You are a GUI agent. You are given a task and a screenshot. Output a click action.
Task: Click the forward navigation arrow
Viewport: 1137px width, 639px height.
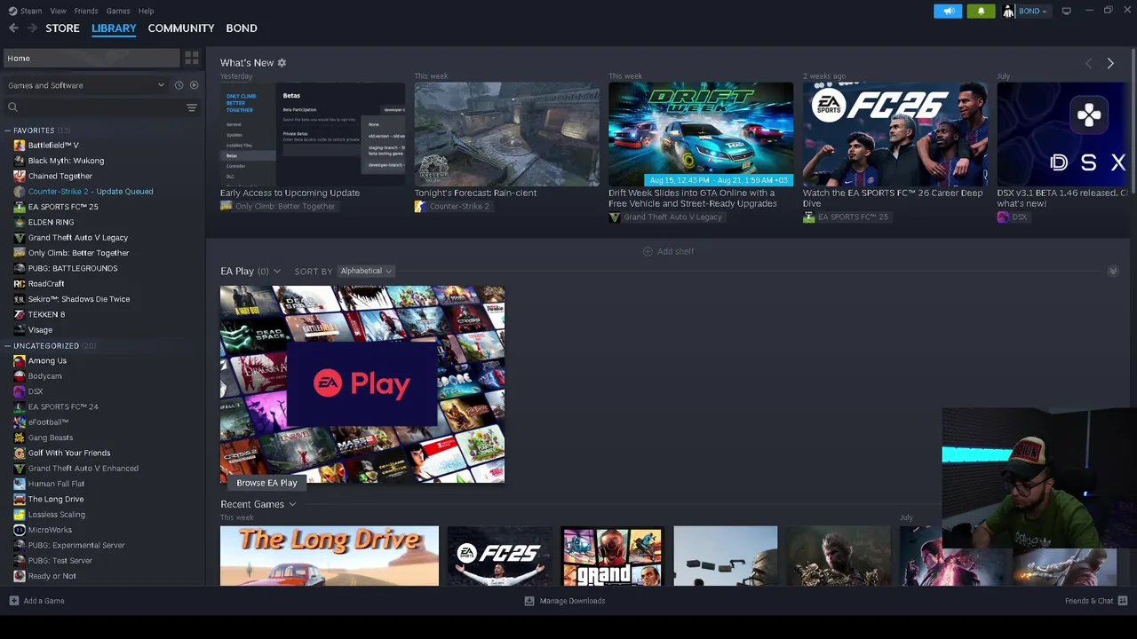pos(32,28)
